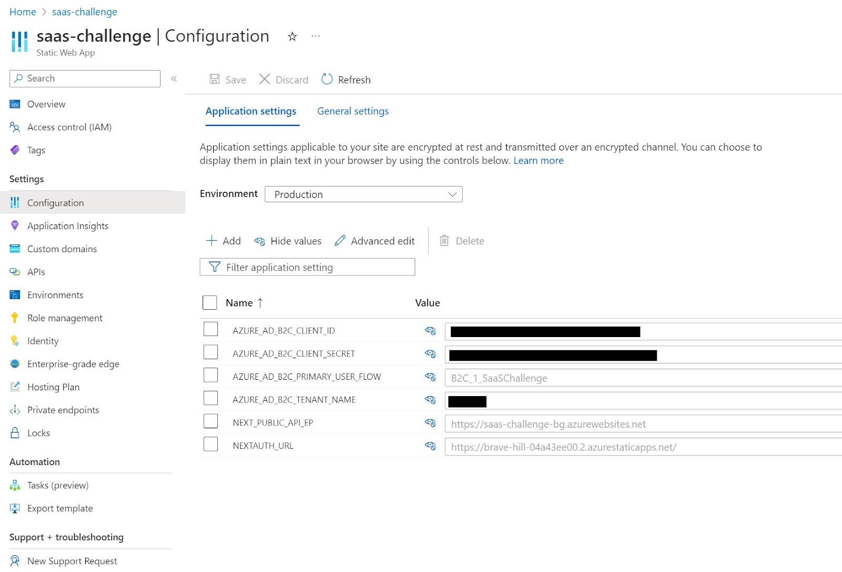Click the Identity icon
Screen dimensions: 842x572
pos(15,341)
